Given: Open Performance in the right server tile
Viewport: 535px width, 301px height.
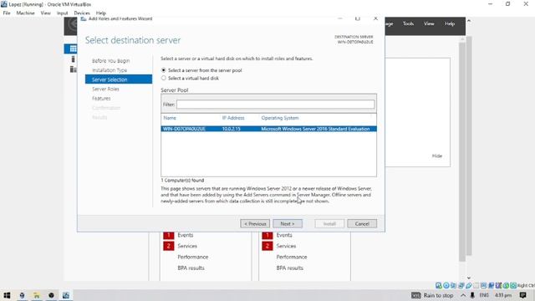Looking at the screenshot, I should pos(292,257).
